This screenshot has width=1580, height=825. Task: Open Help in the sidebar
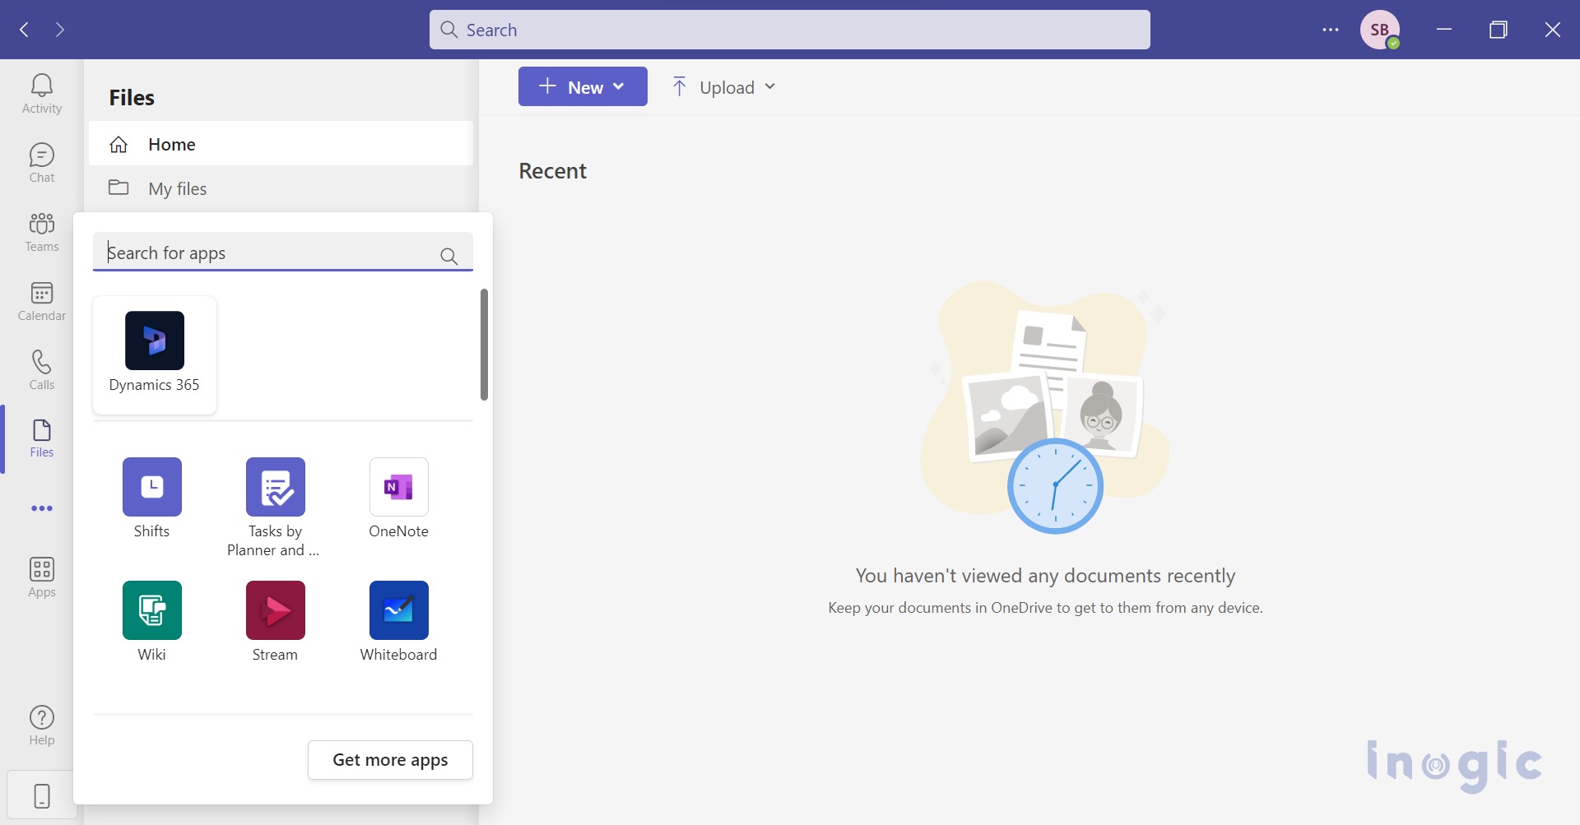(42, 725)
